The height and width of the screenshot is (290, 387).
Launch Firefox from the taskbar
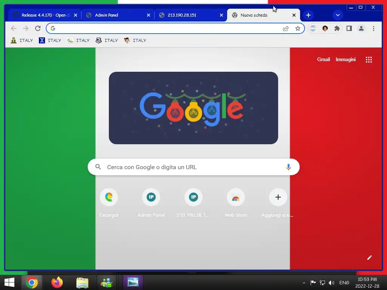57,282
